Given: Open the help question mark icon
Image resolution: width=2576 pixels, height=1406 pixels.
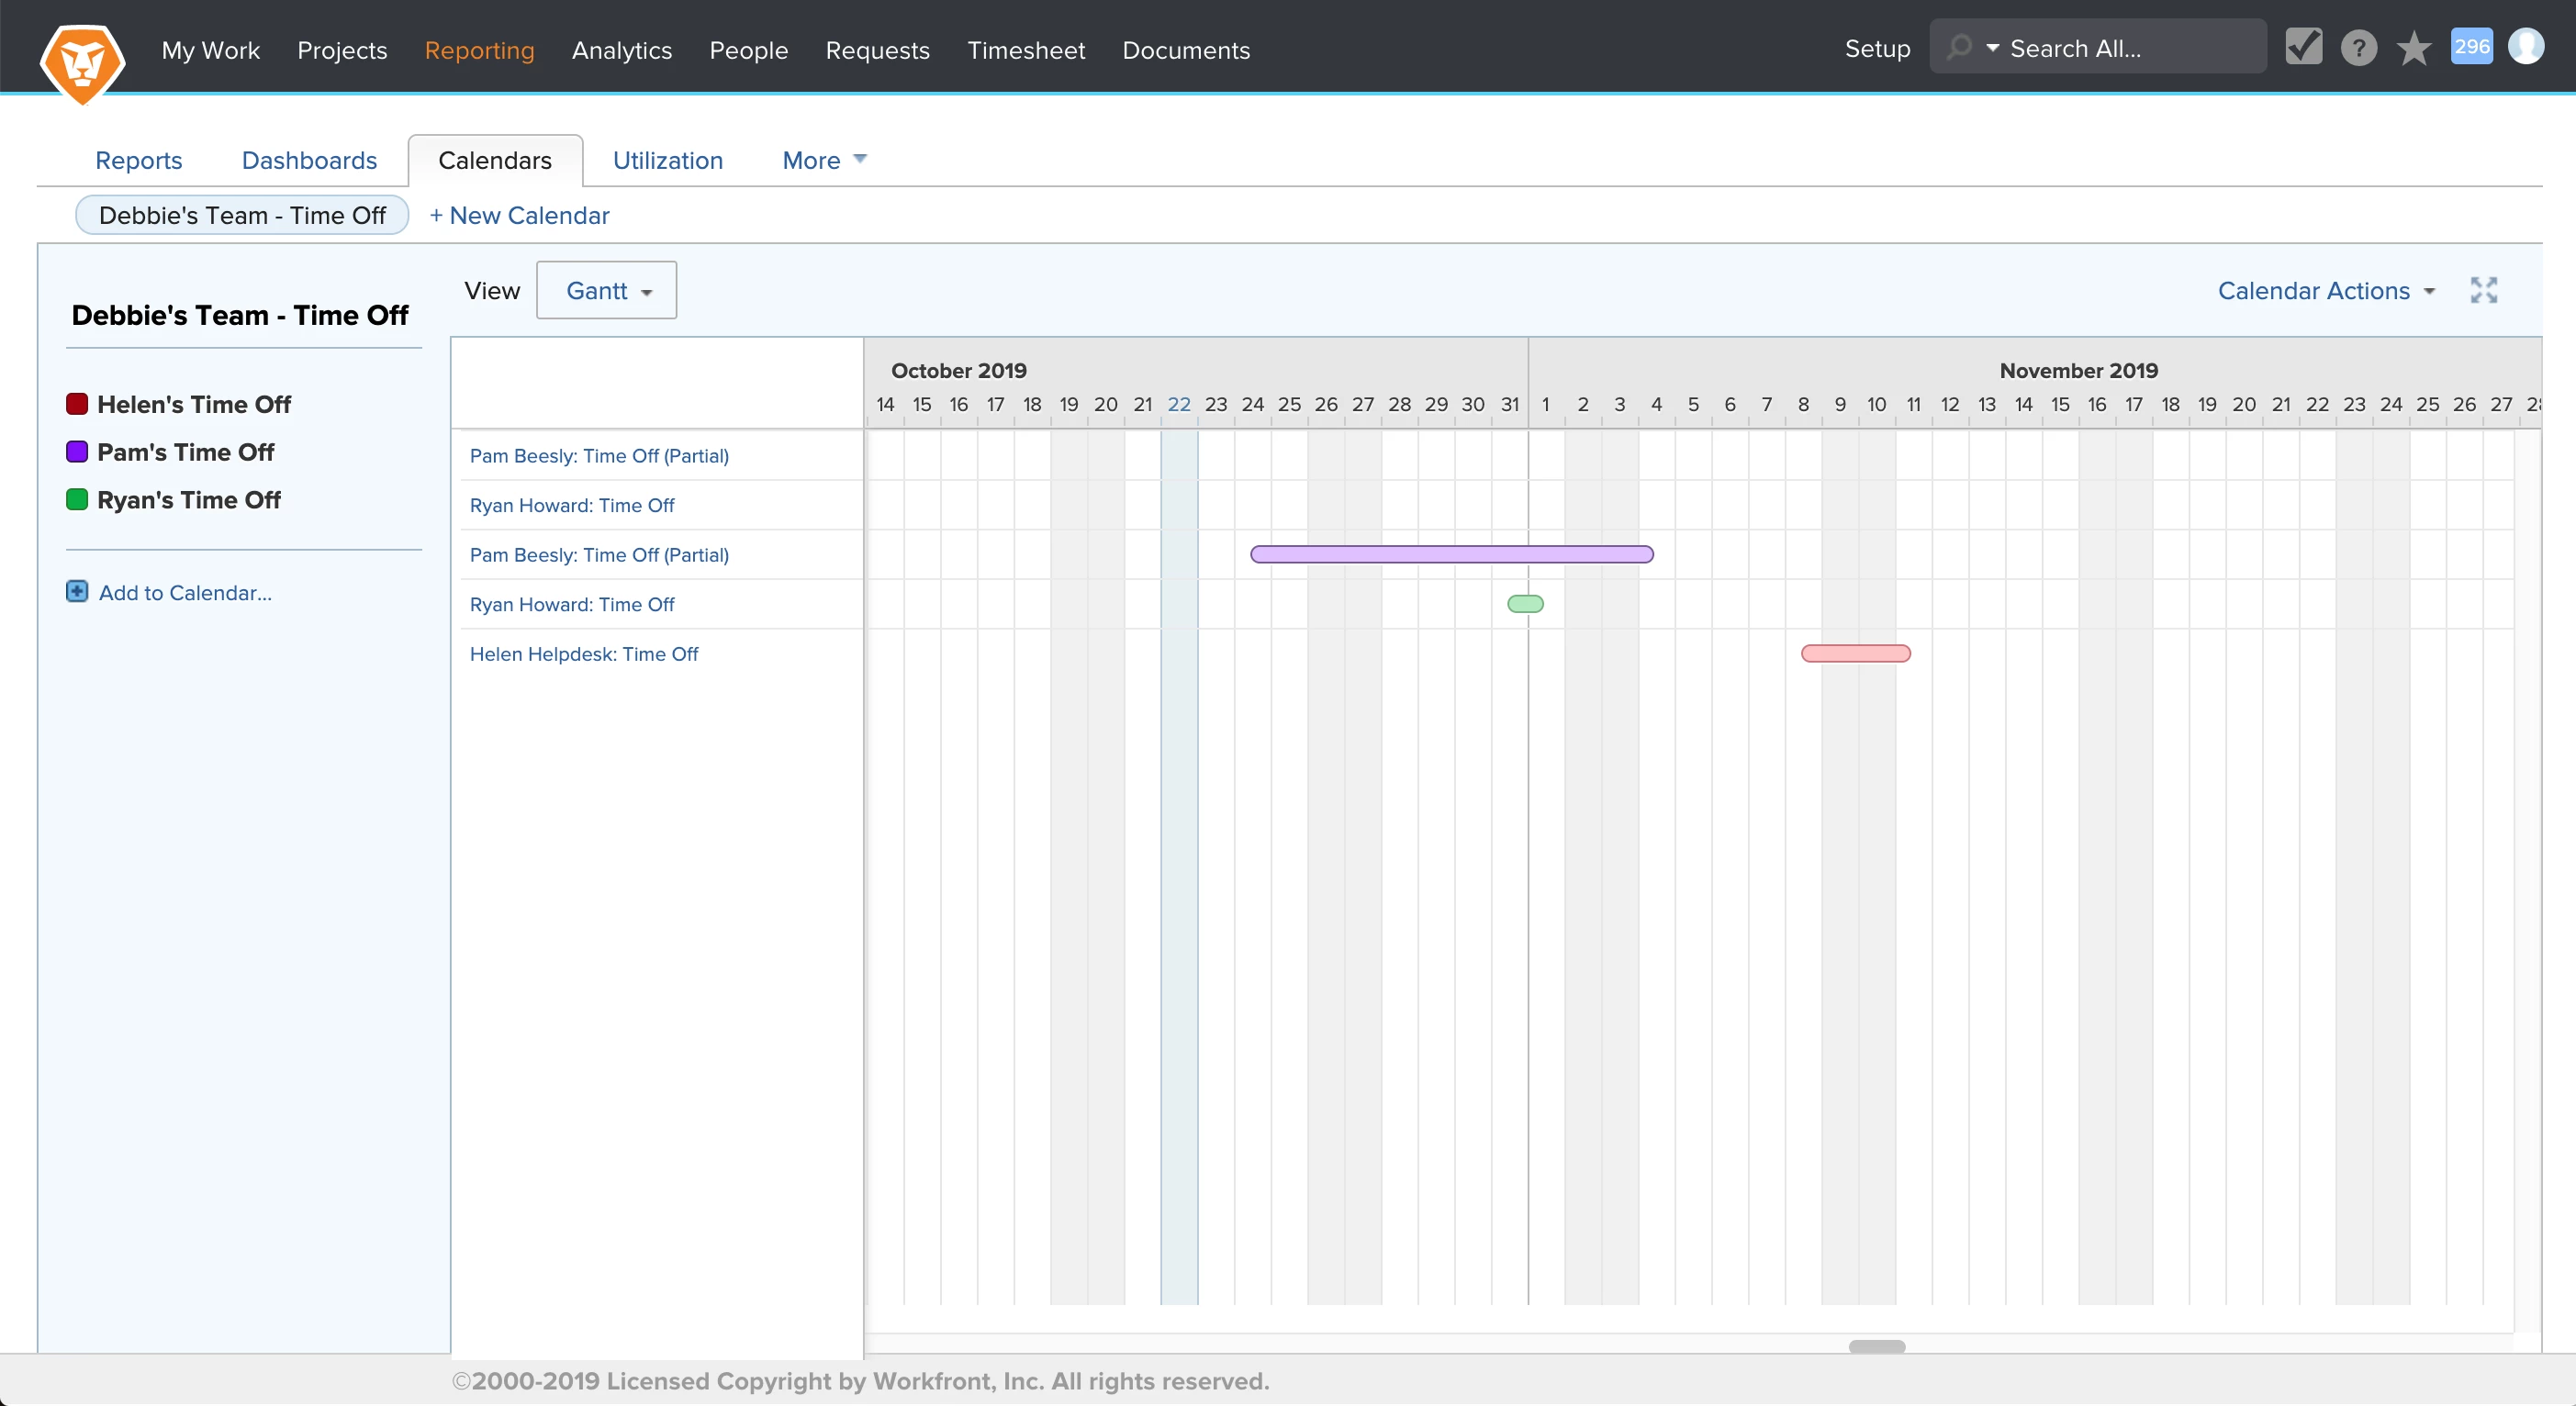Looking at the screenshot, I should coord(2358,48).
